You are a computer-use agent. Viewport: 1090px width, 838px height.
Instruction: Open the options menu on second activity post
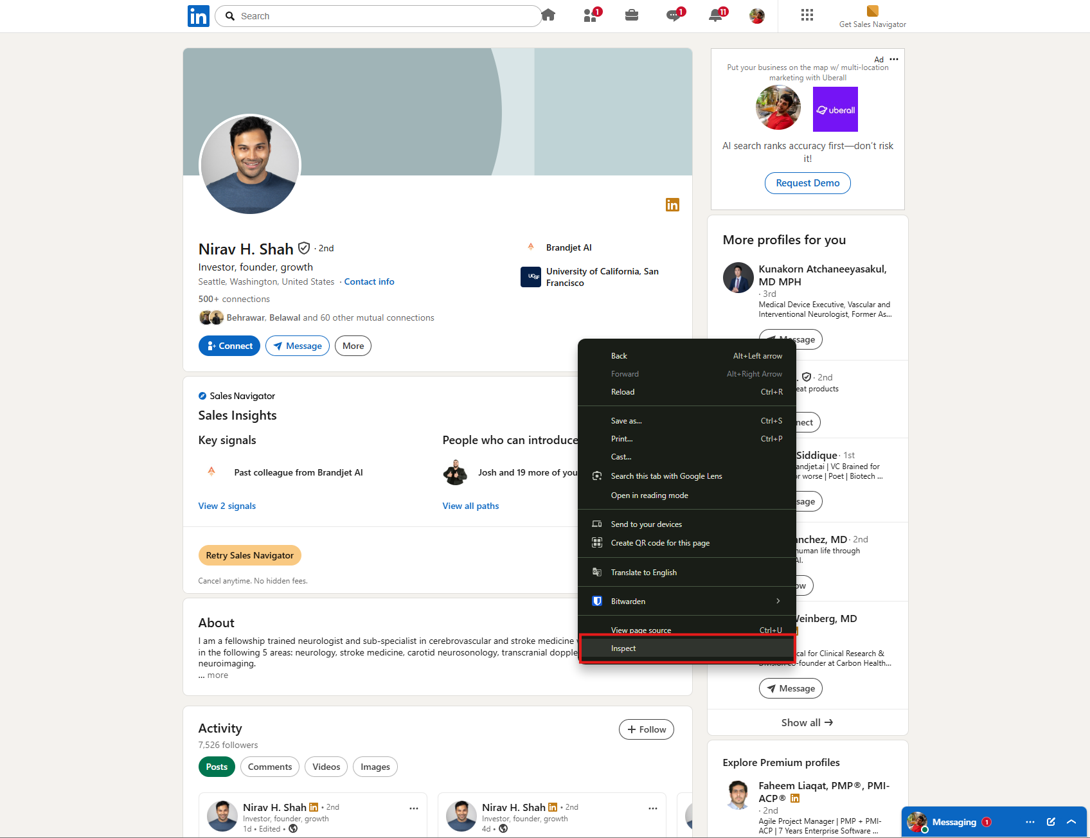(x=653, y=808)
